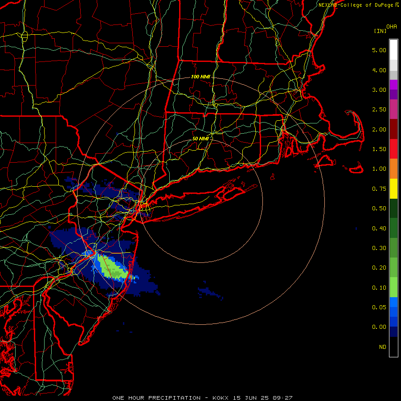The image size is (401, 401).
Task: Click the small offshore blue echo south of Long Island
Action: click(210, 291)
